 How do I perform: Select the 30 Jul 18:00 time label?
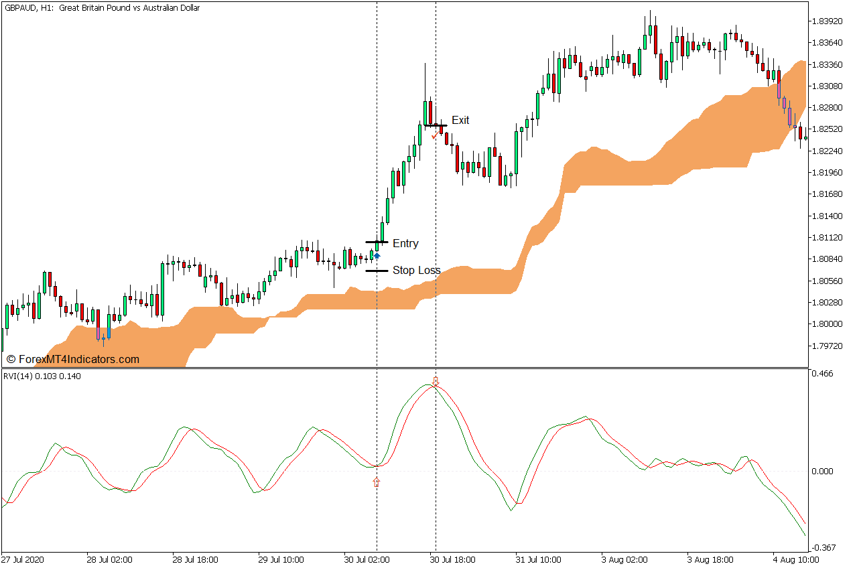click(x=452, y=559)
